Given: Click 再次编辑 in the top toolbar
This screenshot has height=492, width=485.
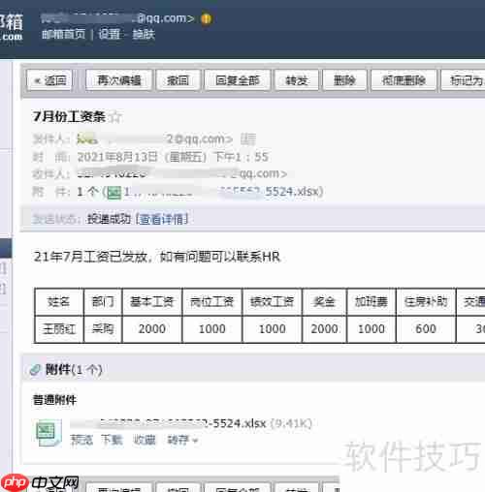Looking at the screenshot, I should point(119,80).
